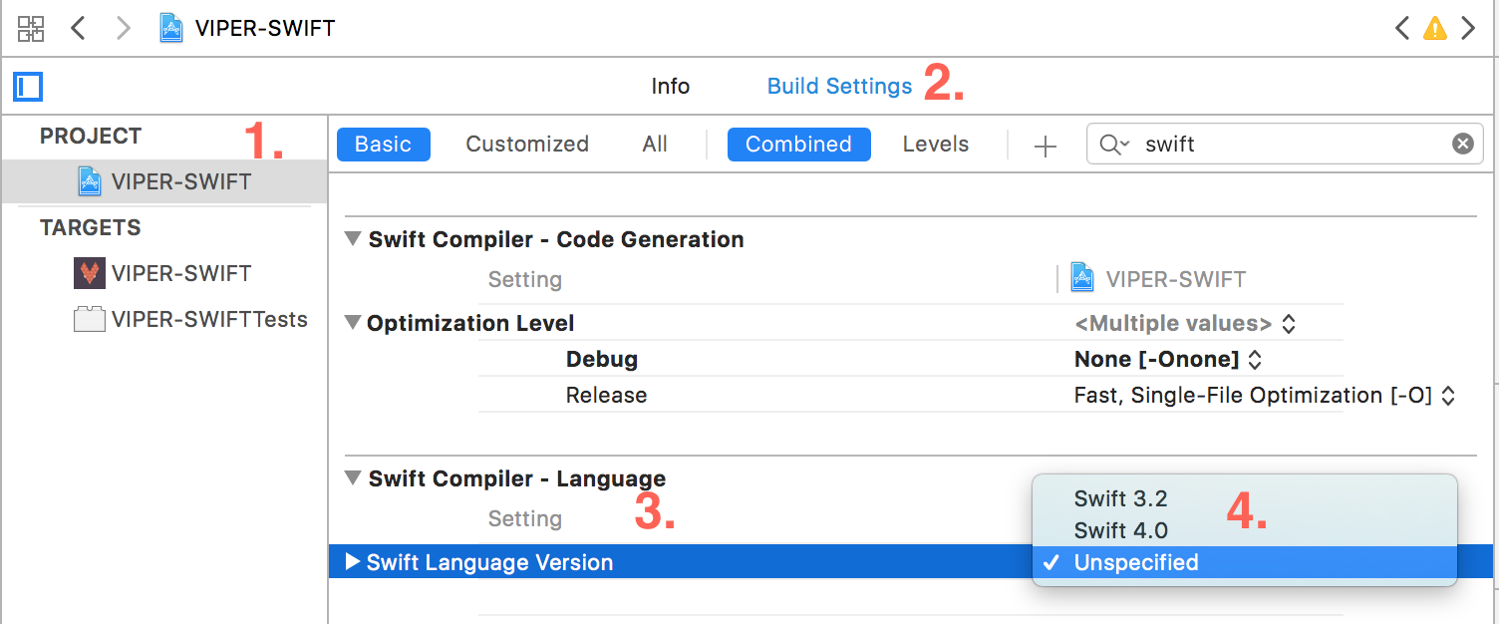Jump to the next issue arrow
The height and width of the screenshot is (624, 1499).
pyautogui.click(x=1468, y=28)
